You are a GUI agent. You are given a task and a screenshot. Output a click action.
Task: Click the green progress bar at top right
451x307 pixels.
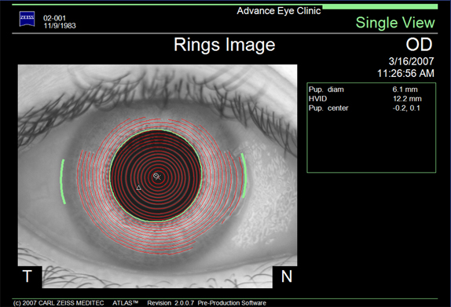[380, 6]
